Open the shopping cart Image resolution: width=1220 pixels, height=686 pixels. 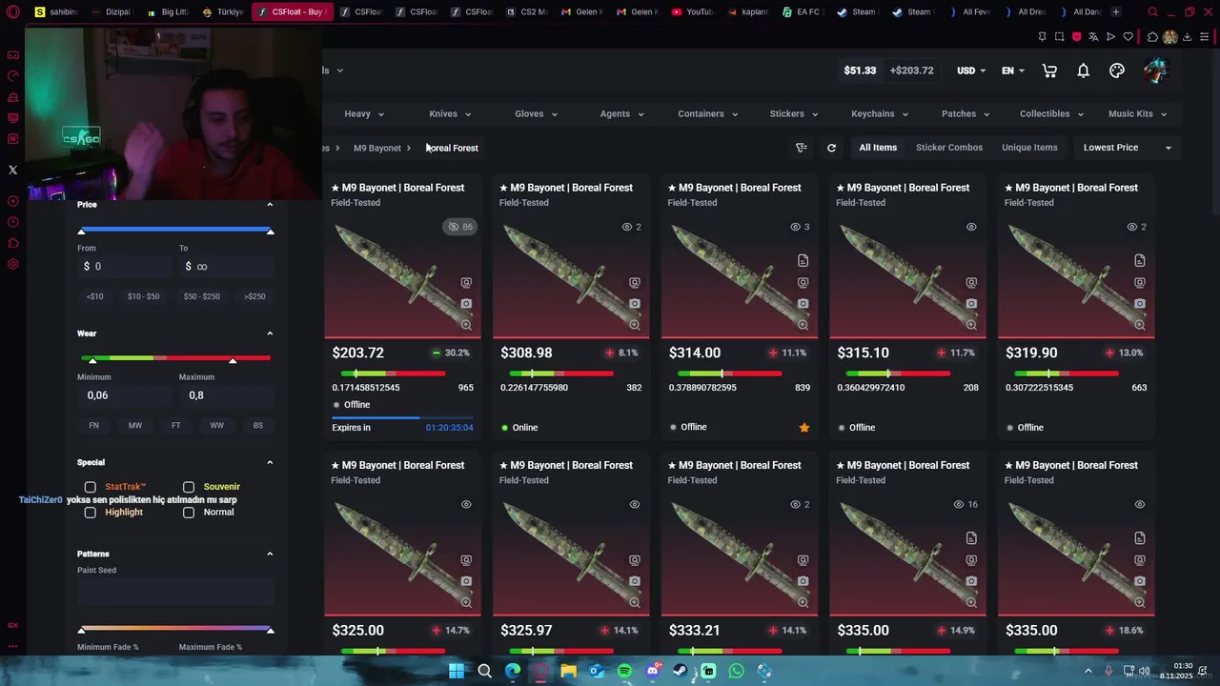[x=1049, y=71]
